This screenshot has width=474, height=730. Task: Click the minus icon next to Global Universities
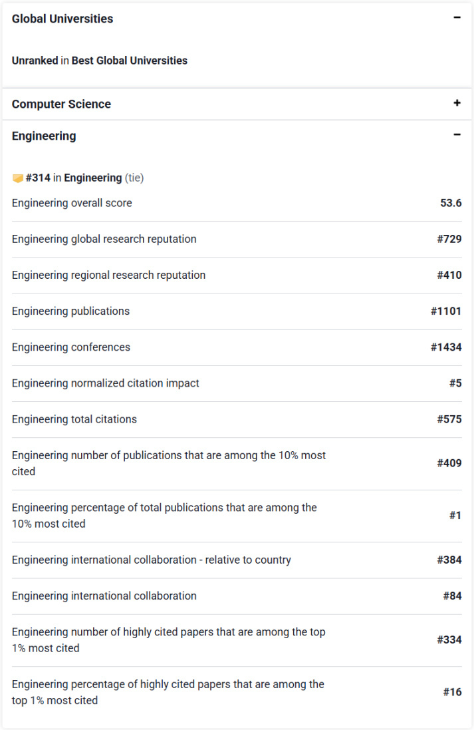point(457,18)
